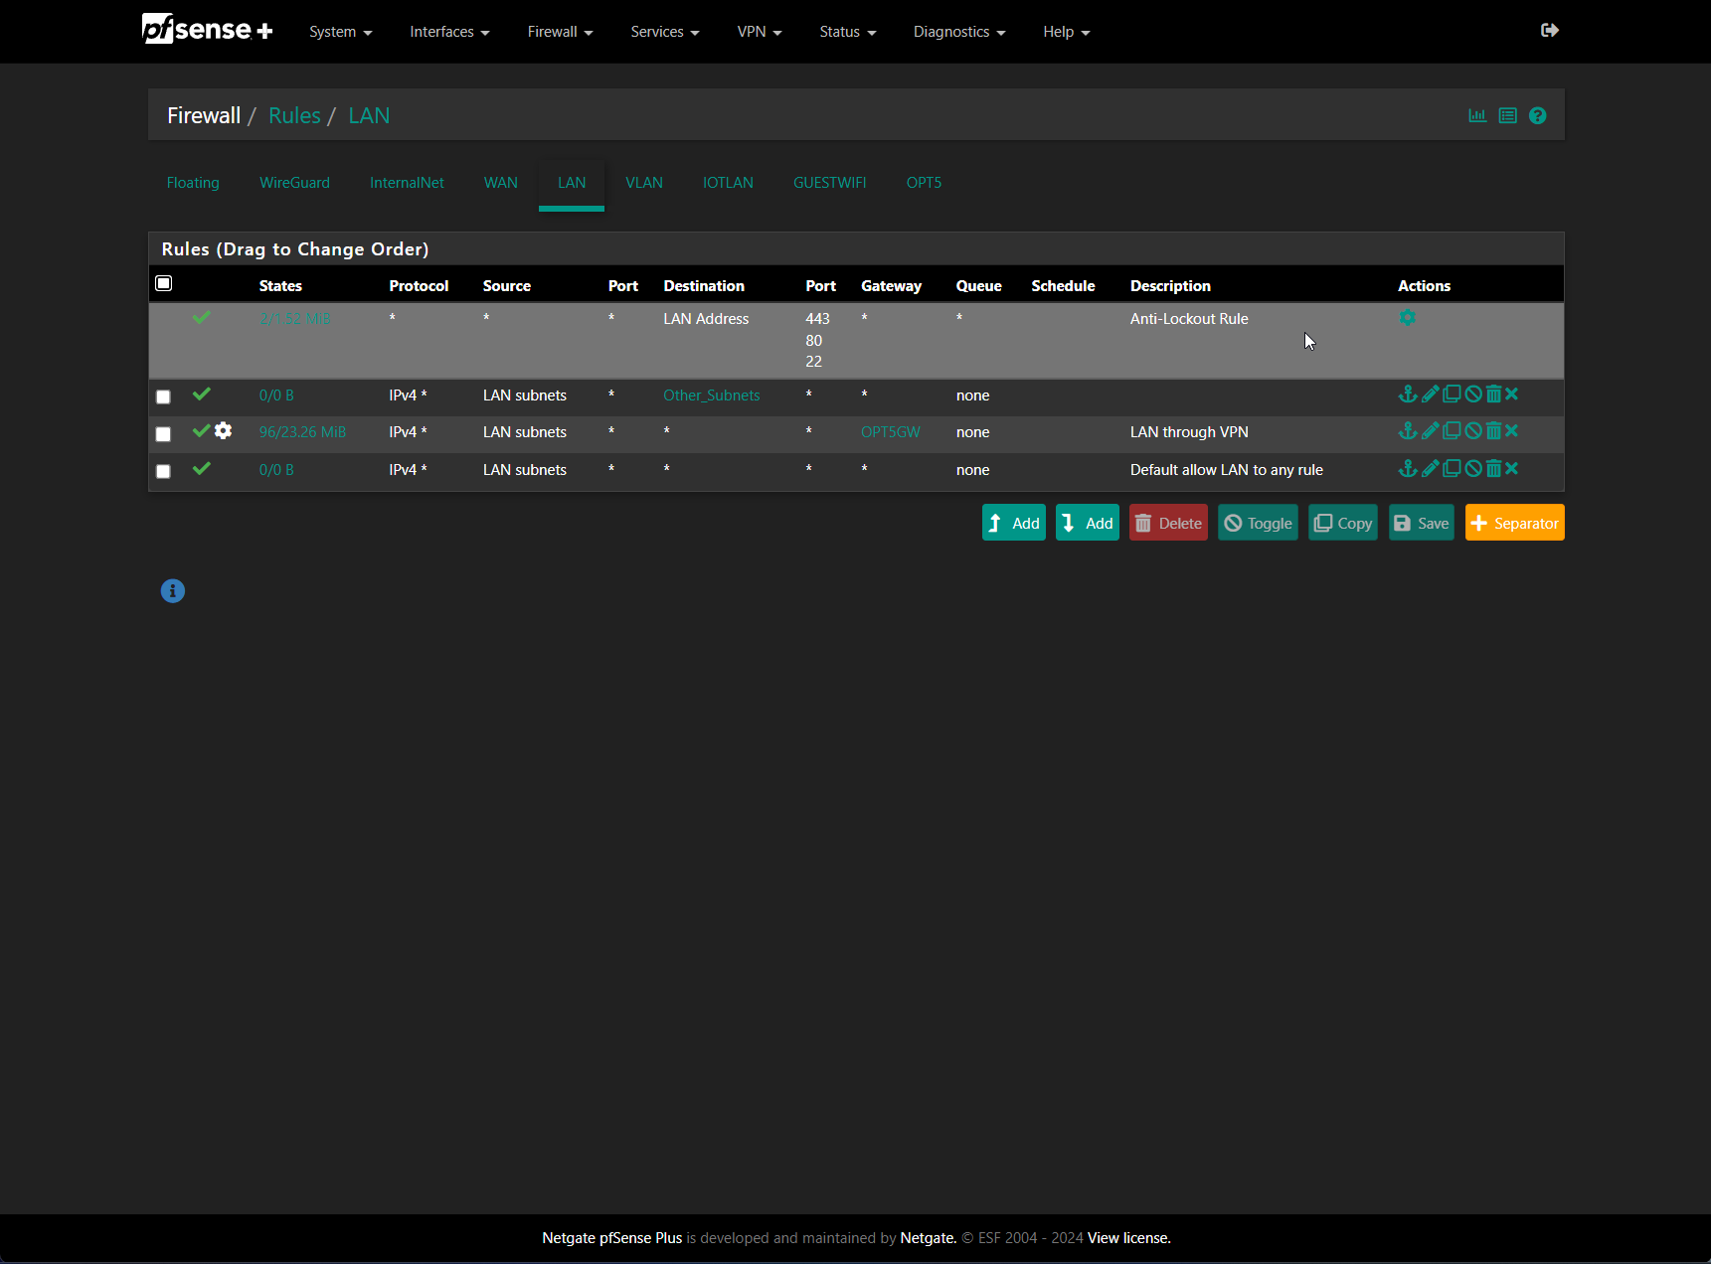1711x1264 pixels.
Task: Edit the Default allow LAN to any rule
Action: [1430, 469]
